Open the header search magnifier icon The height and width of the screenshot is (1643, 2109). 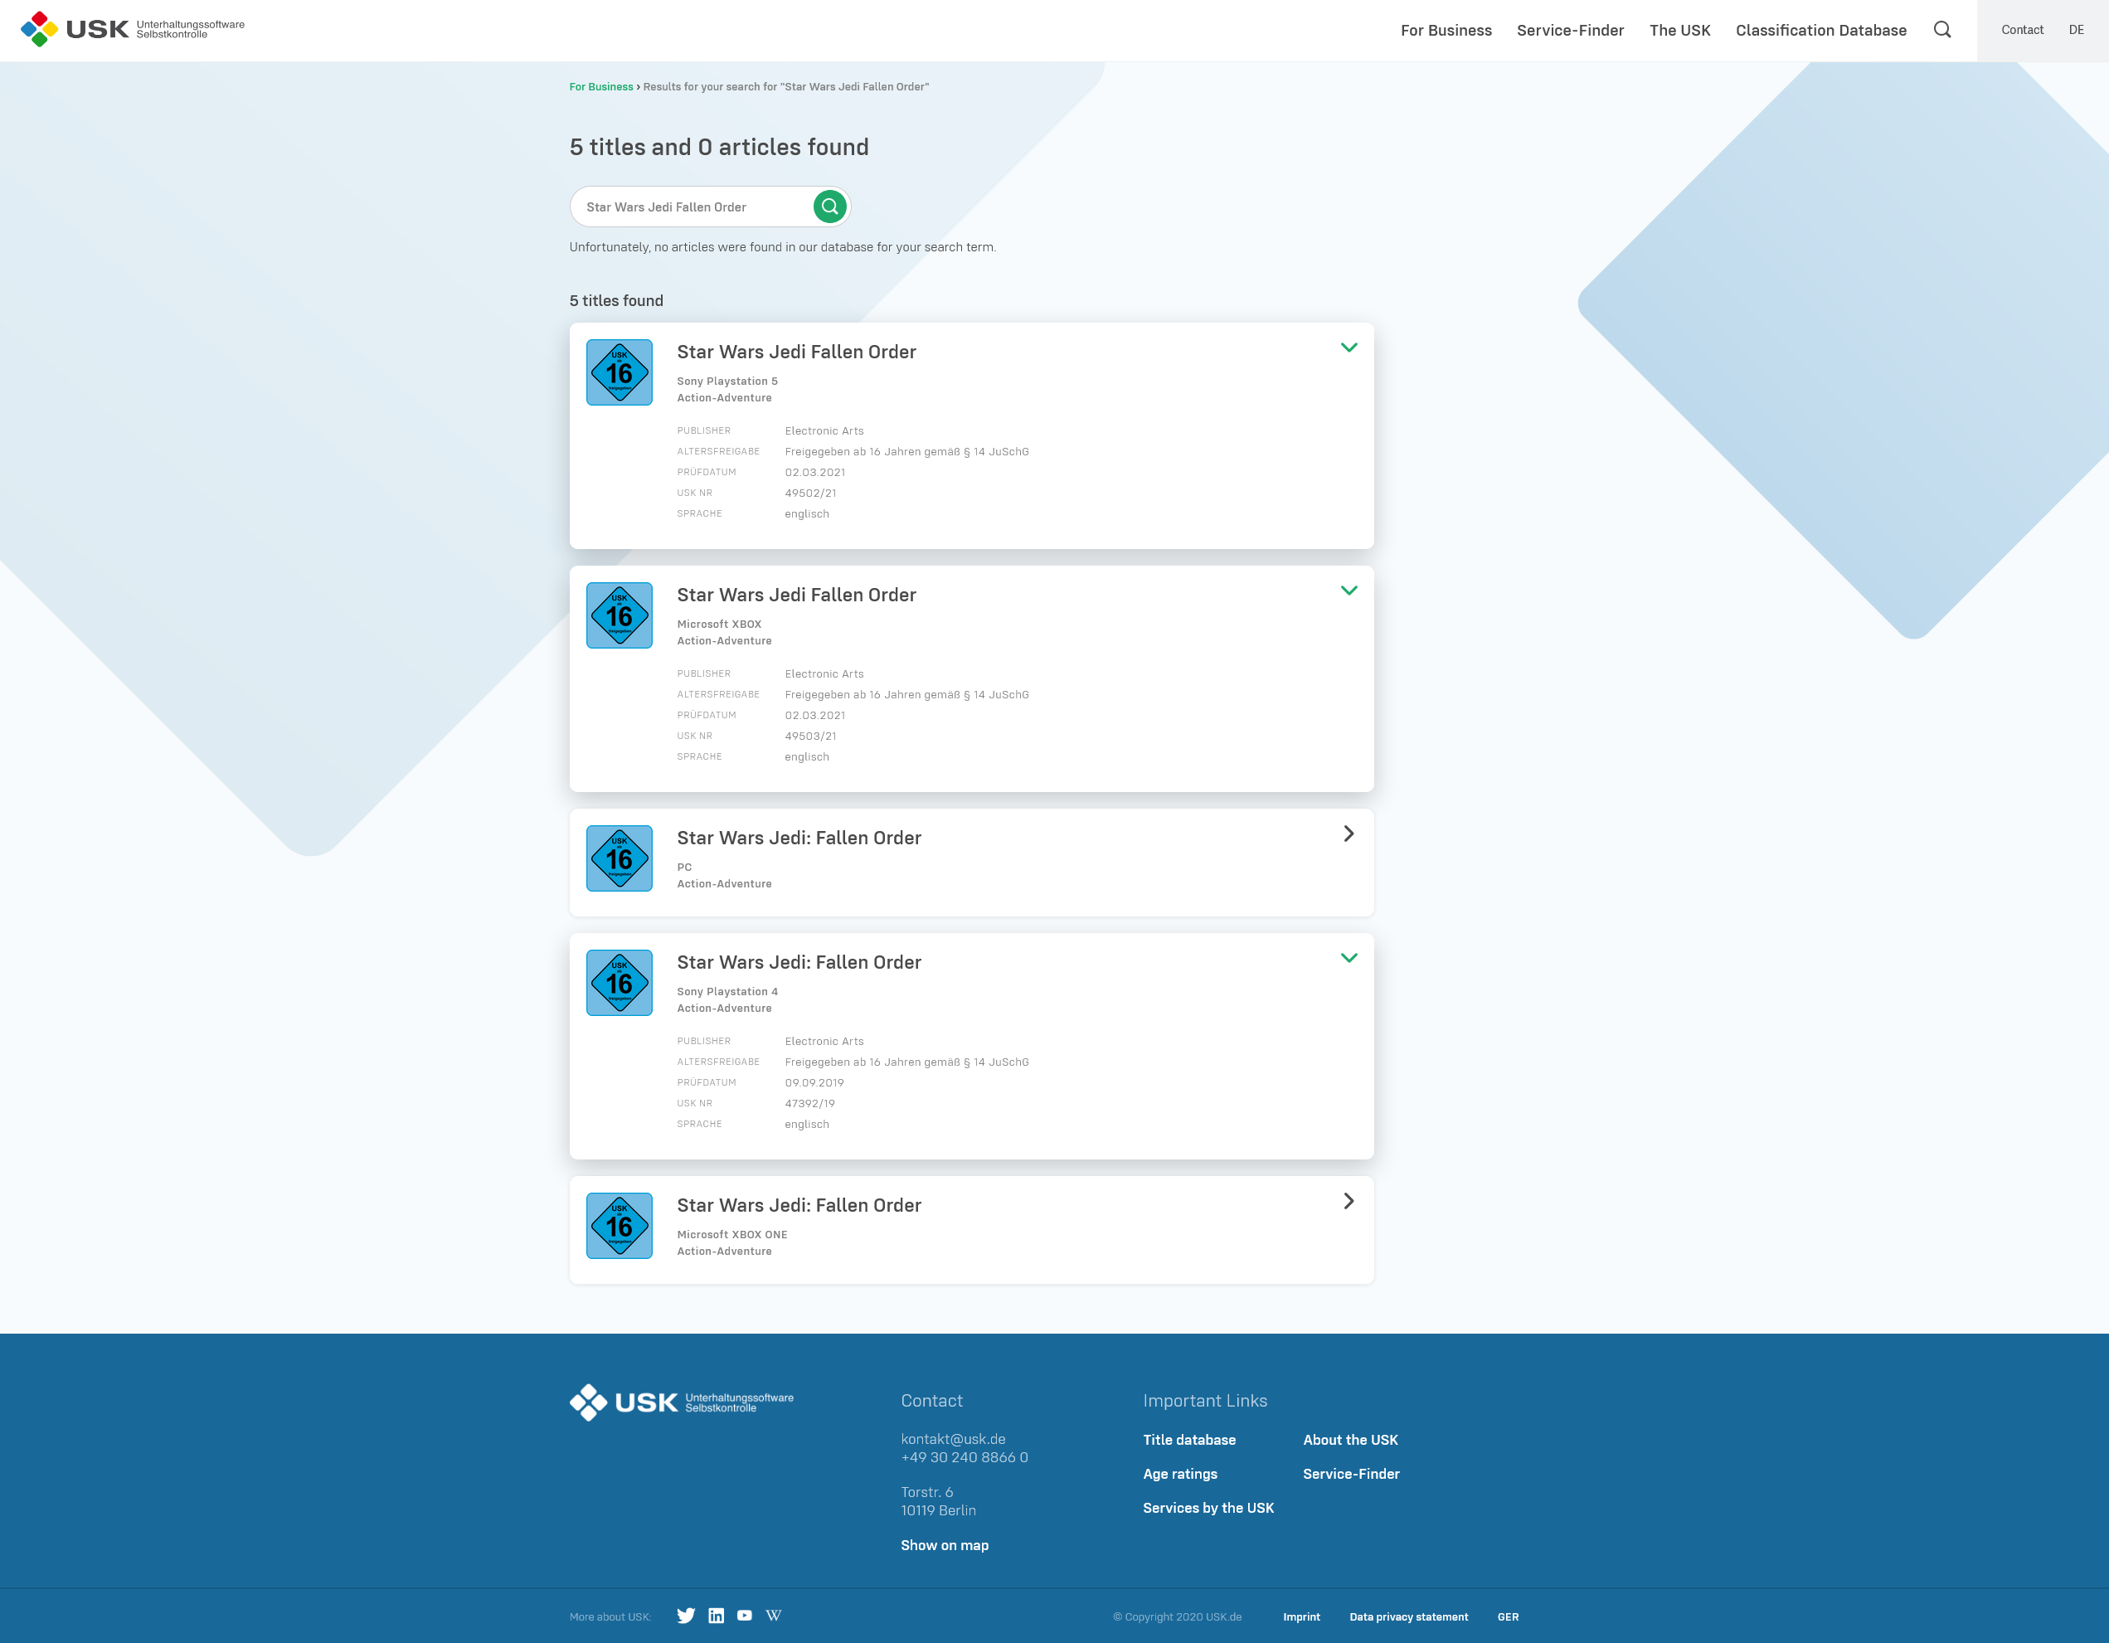pyautogui.click(x=1942, y=30)
